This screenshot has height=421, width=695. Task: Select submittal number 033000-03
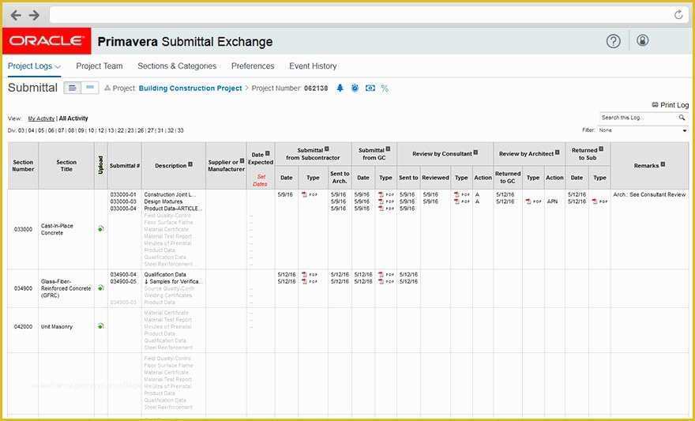[123, 201]
